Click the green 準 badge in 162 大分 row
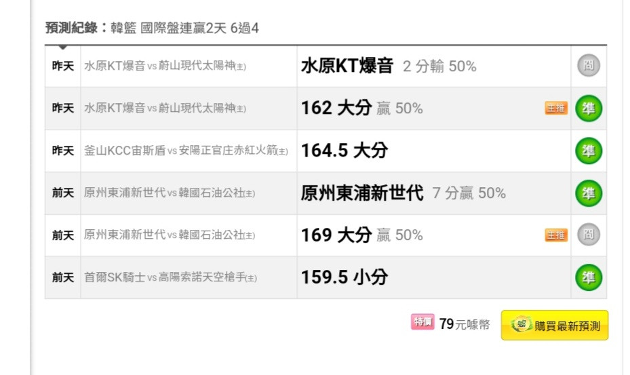Viewport: 630px width, 375px height. (588, 108)
